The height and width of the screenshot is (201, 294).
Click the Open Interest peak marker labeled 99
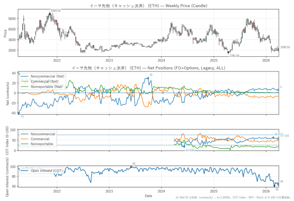point(131,167)
